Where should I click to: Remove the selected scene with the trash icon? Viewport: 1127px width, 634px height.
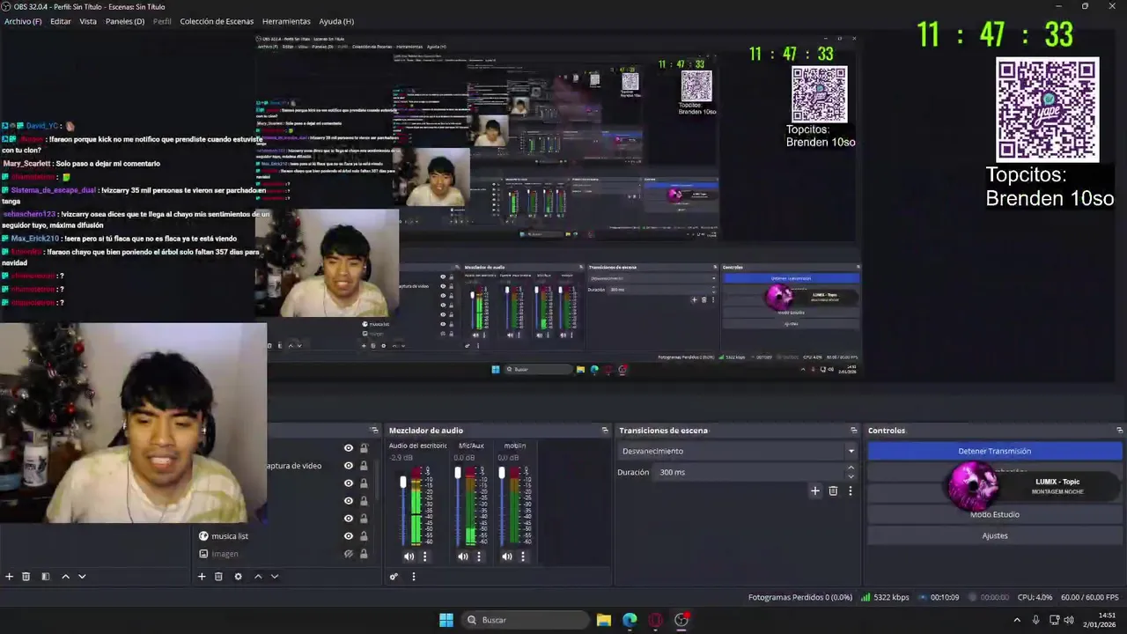[26, 577]
